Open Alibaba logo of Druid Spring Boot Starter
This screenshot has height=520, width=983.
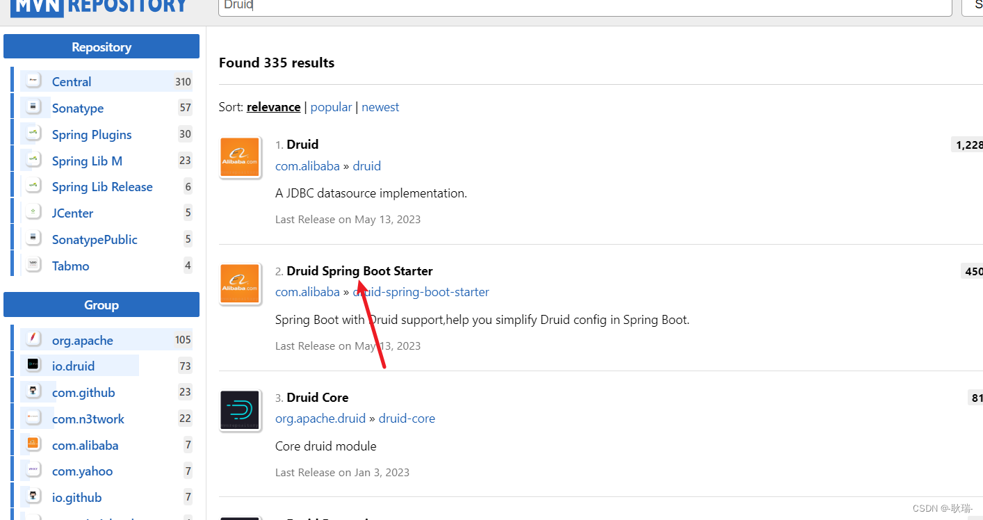coord(240,284)
